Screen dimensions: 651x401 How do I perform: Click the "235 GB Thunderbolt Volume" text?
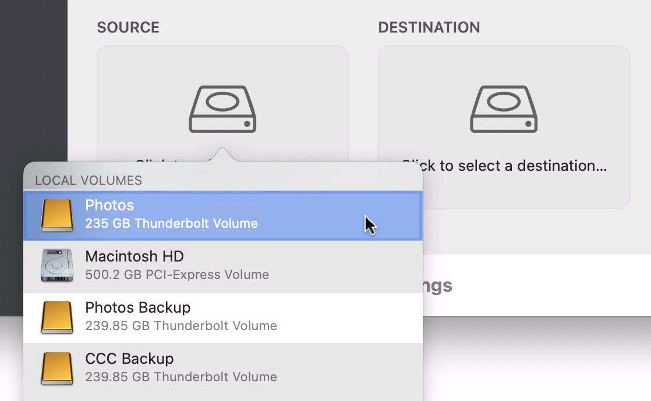[x=171, y=223]
